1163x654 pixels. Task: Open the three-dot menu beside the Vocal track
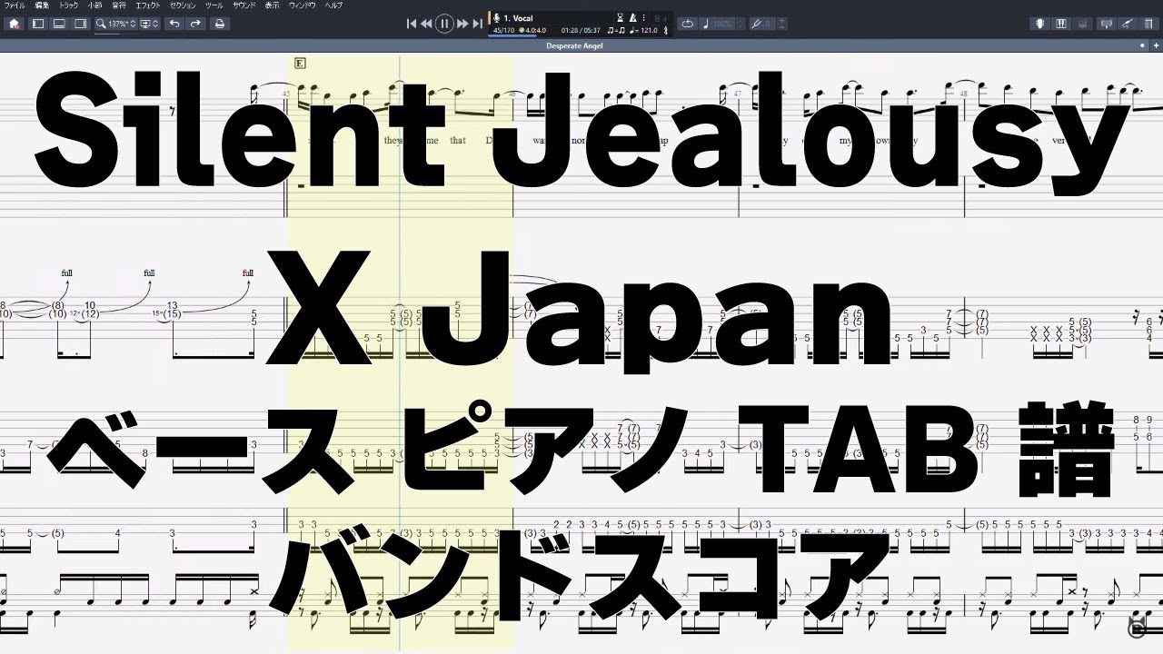coord(643,17)
